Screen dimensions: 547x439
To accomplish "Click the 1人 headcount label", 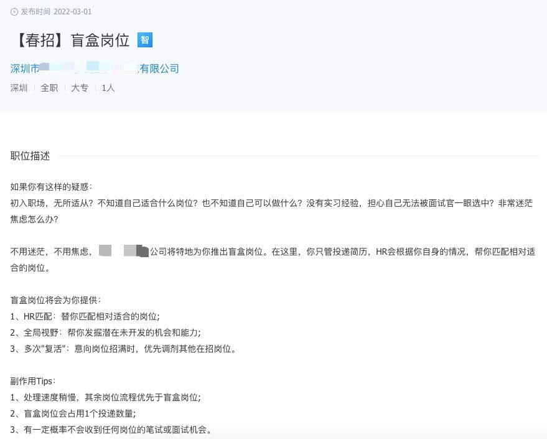I will click(107, 88).
